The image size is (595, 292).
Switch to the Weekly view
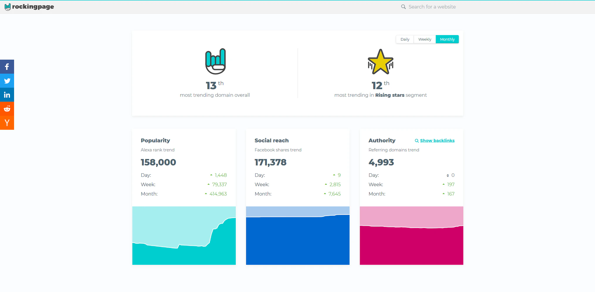point(425,39)
